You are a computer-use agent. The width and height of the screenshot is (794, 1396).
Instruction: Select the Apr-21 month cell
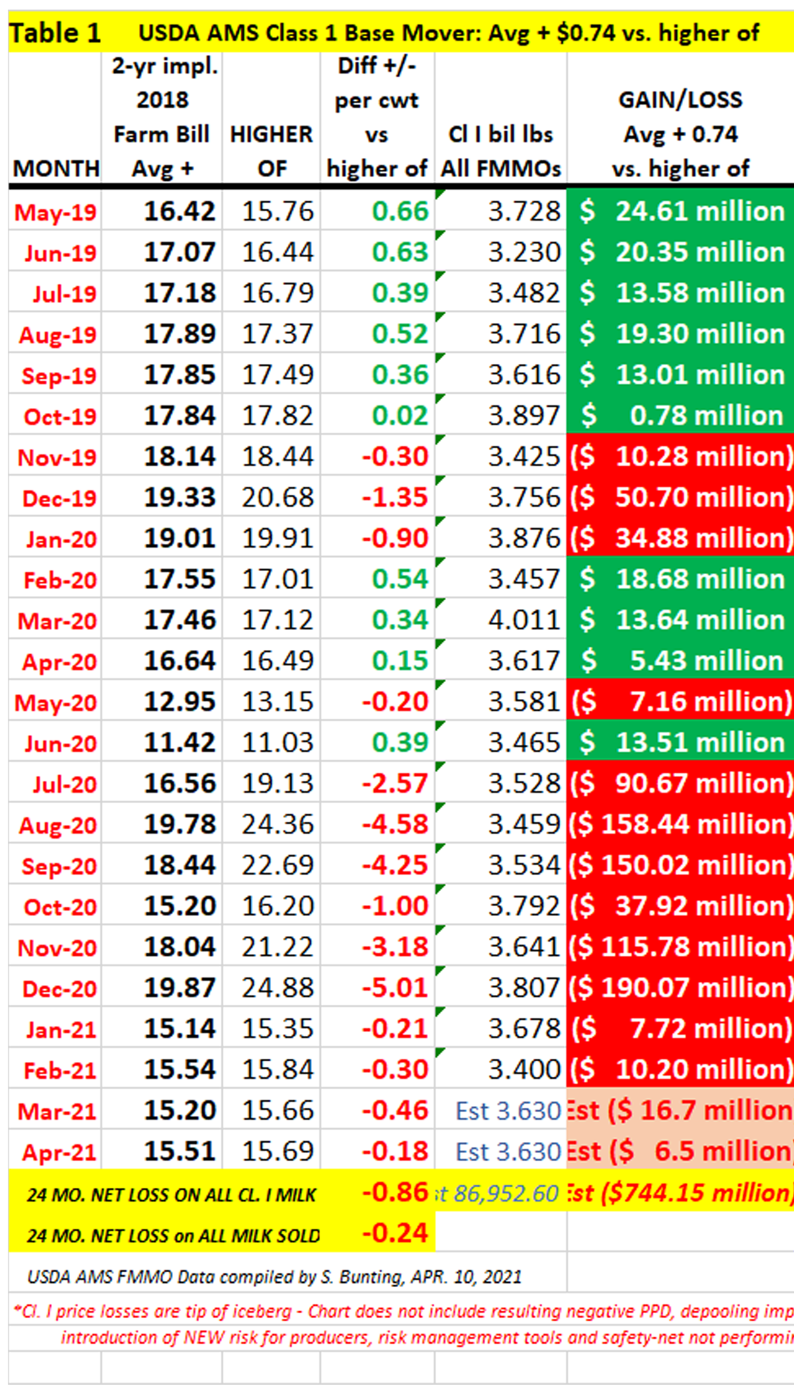click(x=59, y=1152)
